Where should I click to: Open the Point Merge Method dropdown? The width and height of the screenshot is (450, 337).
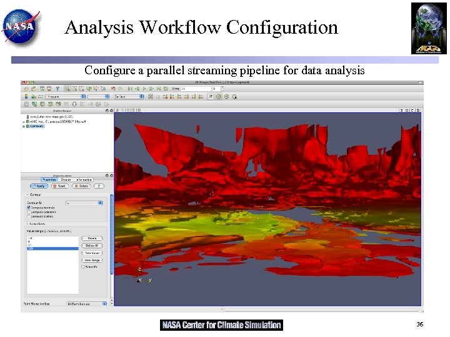pos(87,303)
